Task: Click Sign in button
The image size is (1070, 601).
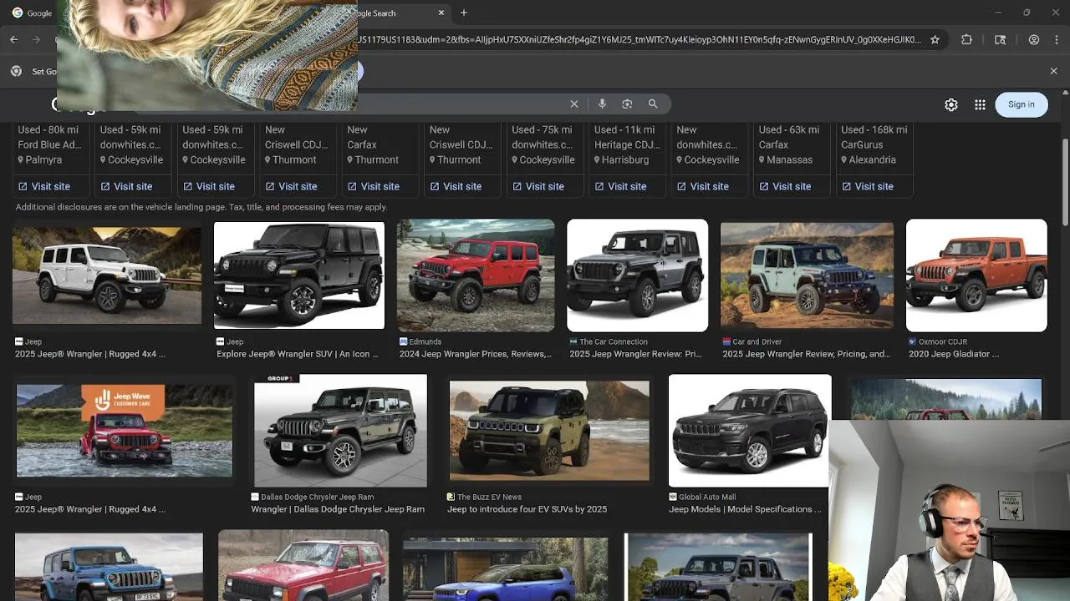Action: coord(1021,104)
